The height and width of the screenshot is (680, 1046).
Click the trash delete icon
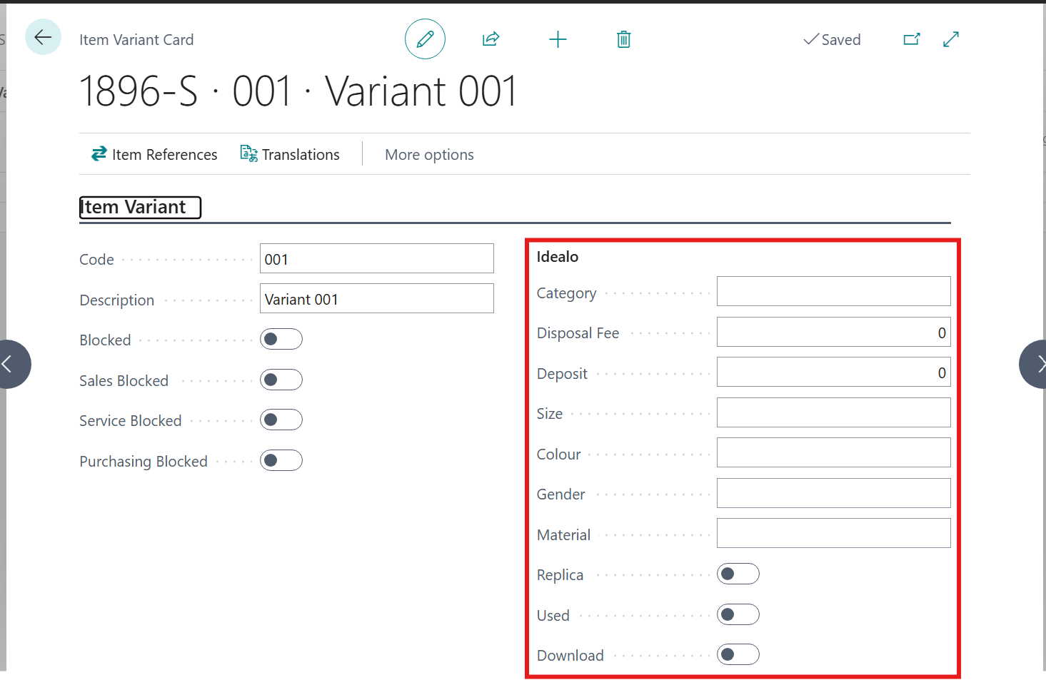[623, 39]
